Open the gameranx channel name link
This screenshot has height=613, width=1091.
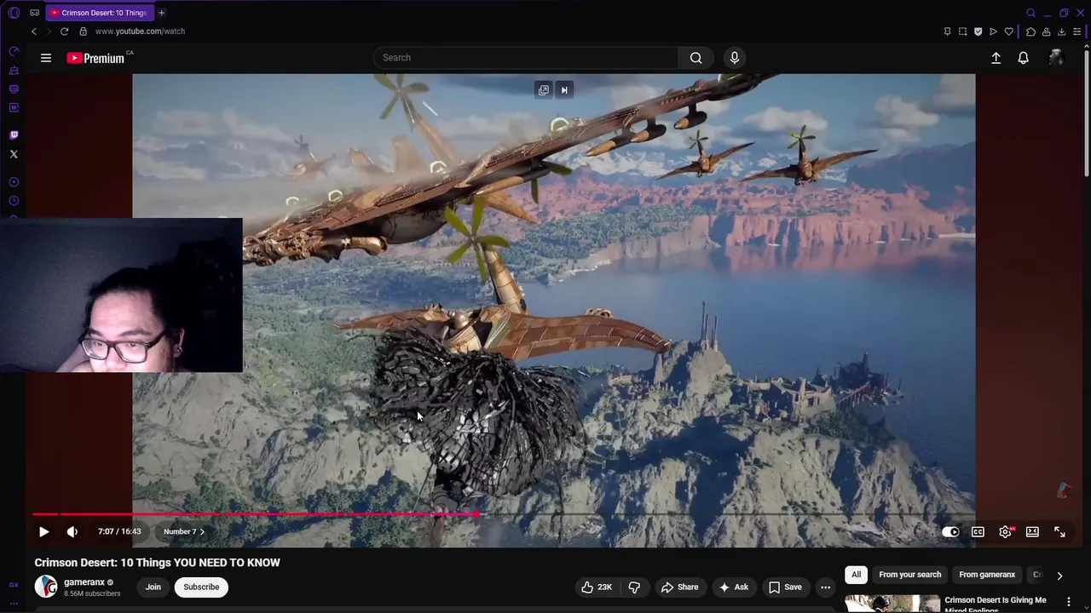84,582
